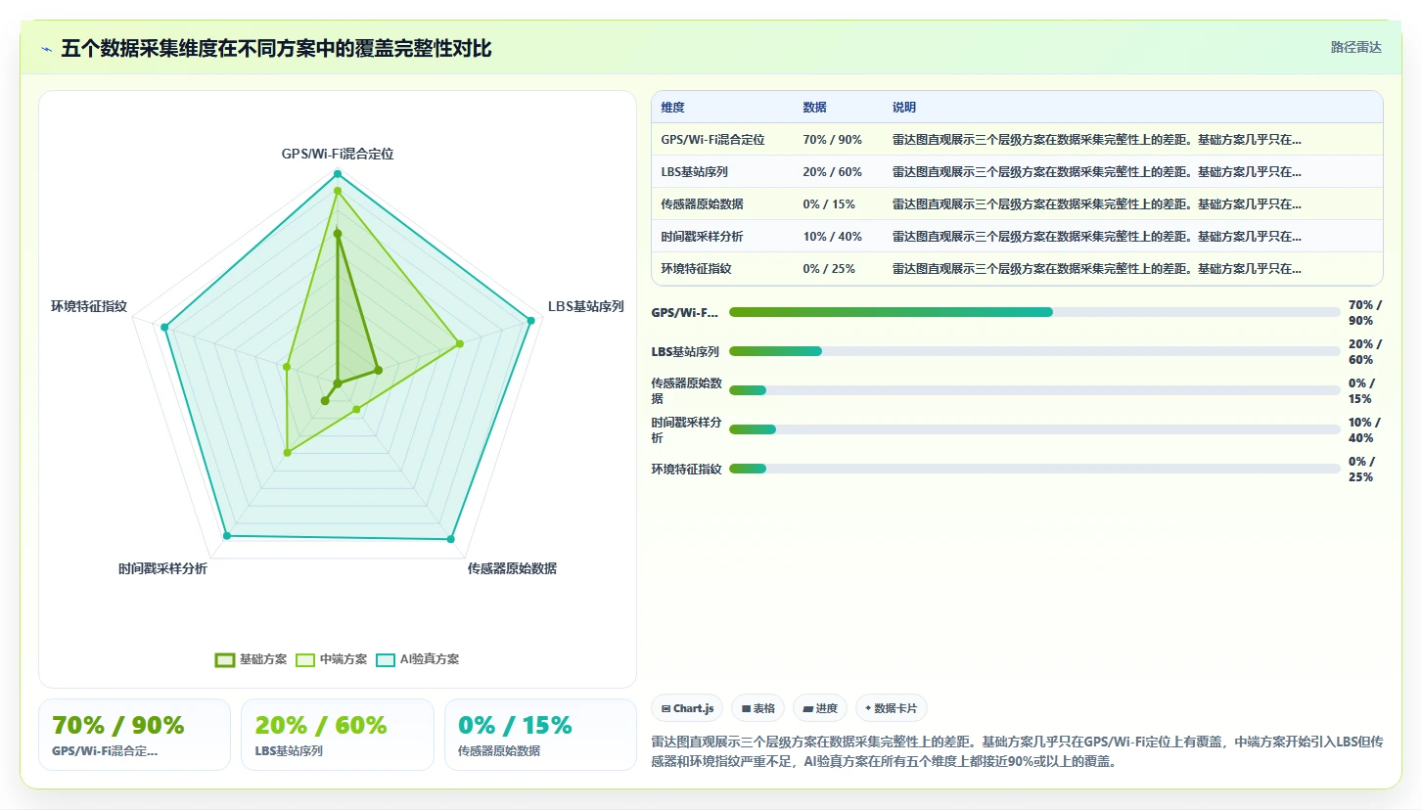Click the 20% / 60% stat card
The width and height of the screenshot is (1422, 810).
click(x=338, y=735)
